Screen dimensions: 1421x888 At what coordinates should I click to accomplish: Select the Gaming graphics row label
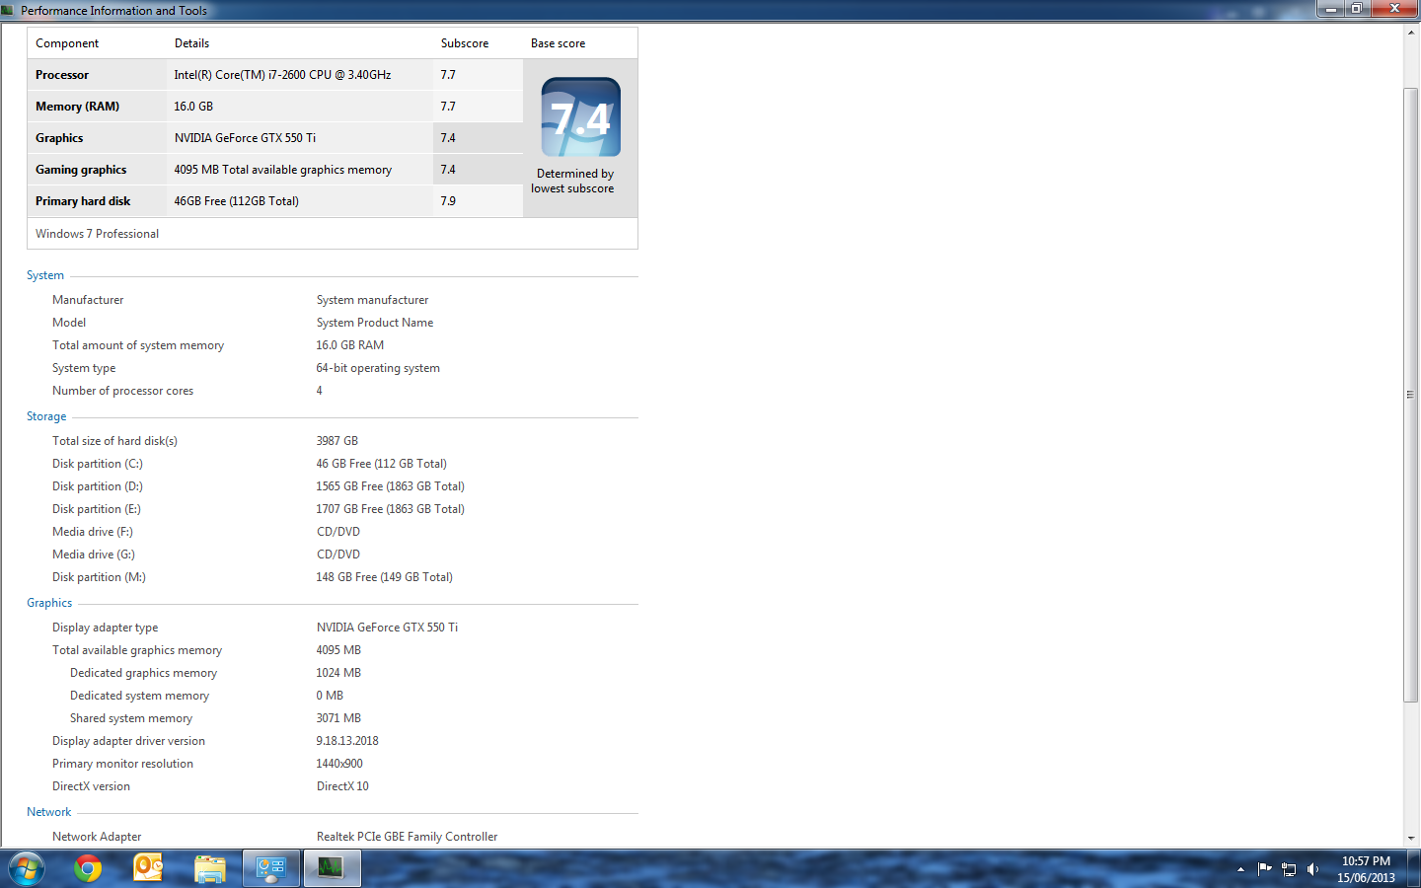81,170
